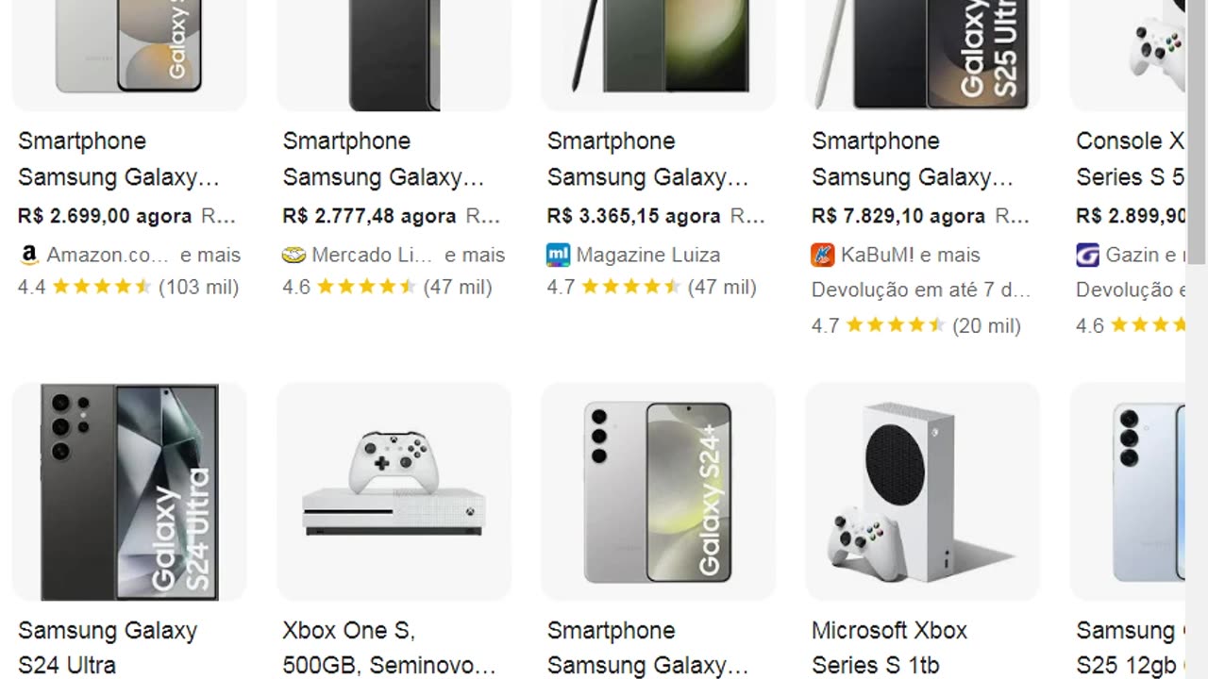Click the Xbox One S 500GB Seminovo title
Viewport: 1208px width, 679px height.
pos(389,647)
